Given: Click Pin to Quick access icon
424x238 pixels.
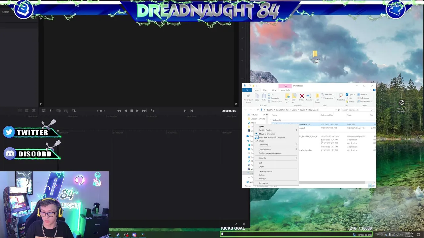Looking at the screenshot, I should pyautogui.click(x=248, y=96).
